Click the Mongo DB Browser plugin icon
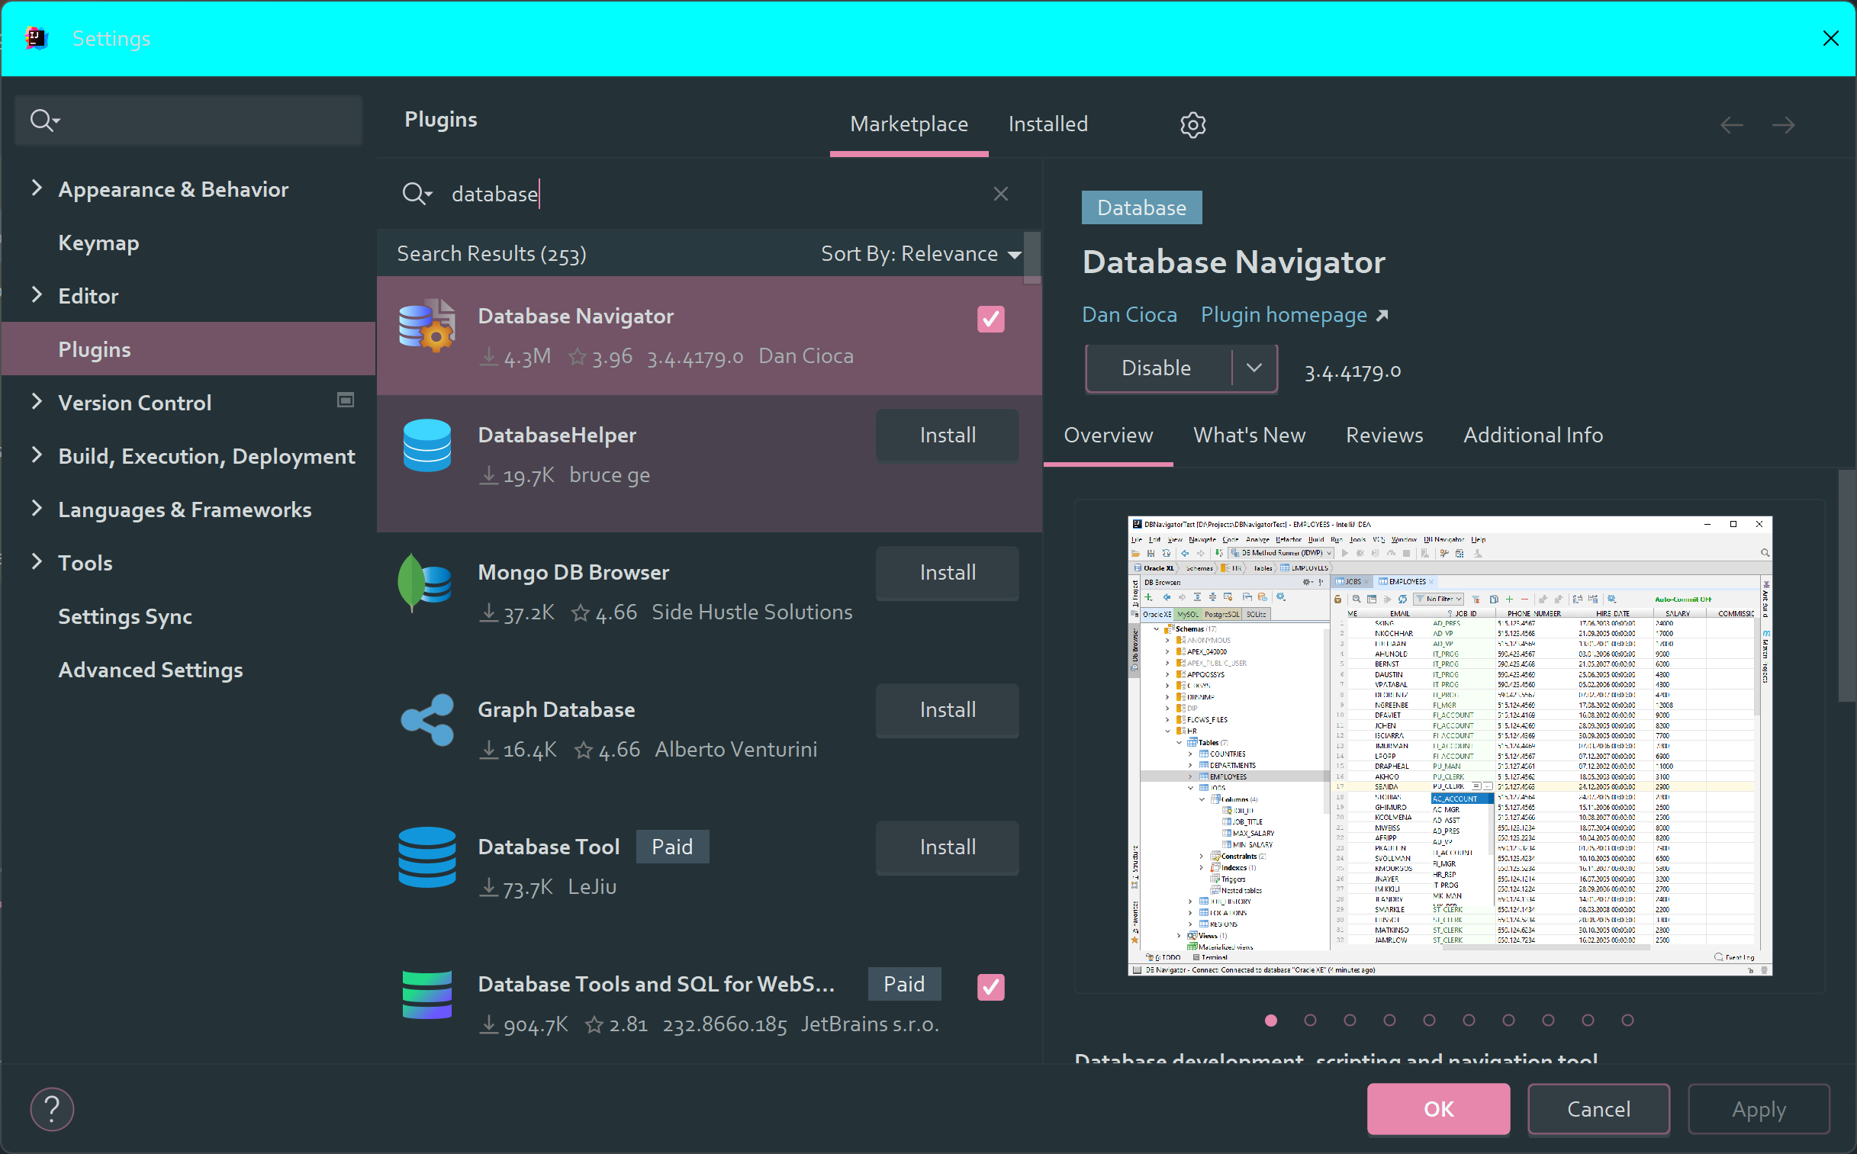 tap(425, 583)
